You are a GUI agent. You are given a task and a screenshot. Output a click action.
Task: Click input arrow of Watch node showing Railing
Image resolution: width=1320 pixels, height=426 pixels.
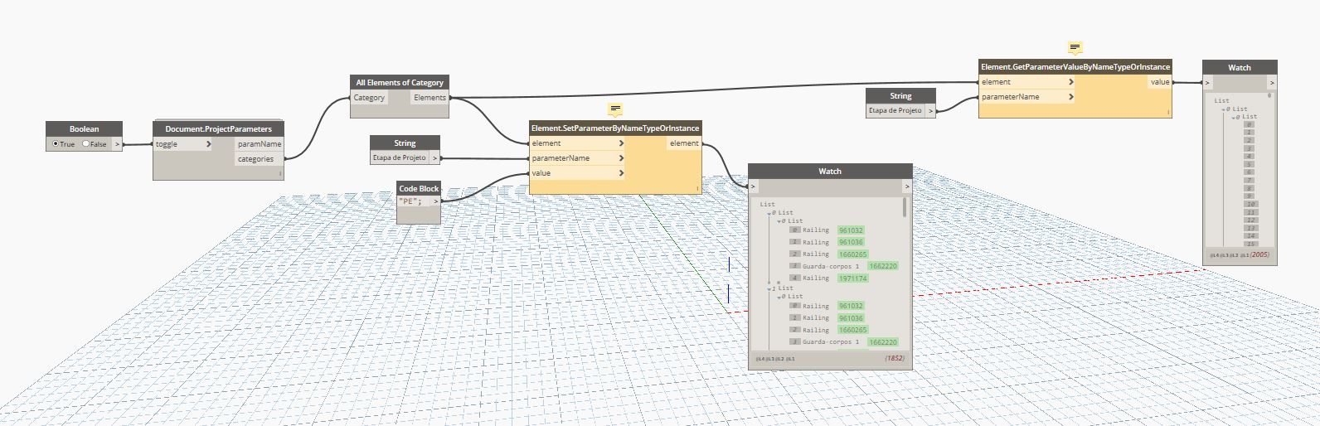[754, 186]
